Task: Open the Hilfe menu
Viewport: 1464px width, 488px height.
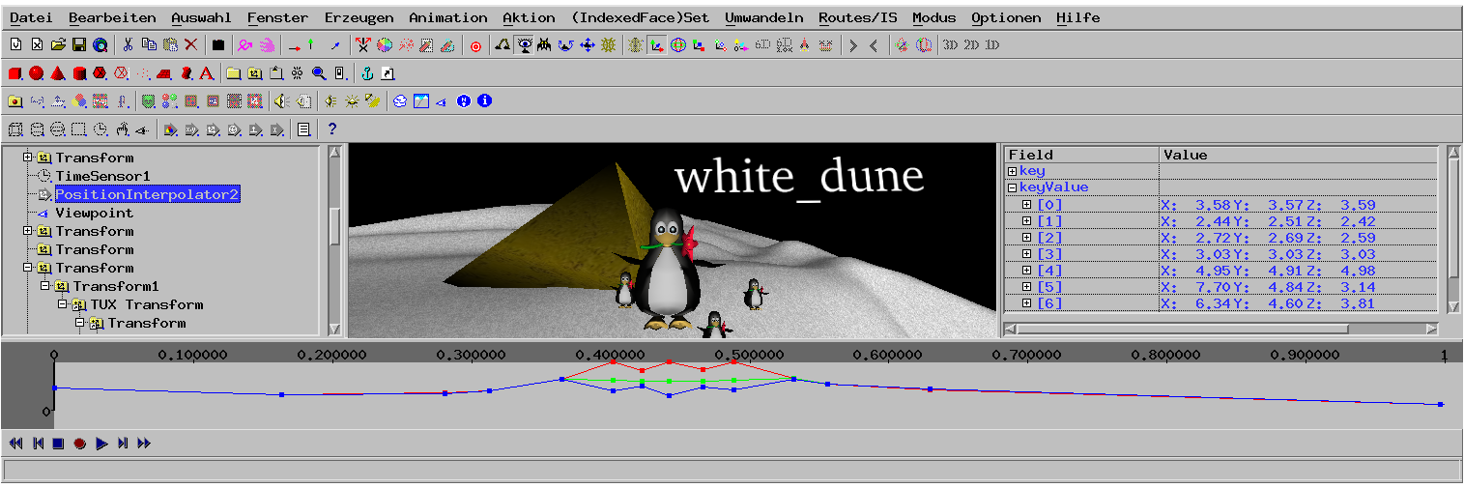Action: [1077, 17]
